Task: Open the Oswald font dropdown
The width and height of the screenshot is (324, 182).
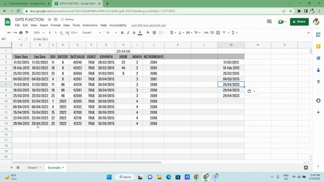Action: [x=92, y=32]
